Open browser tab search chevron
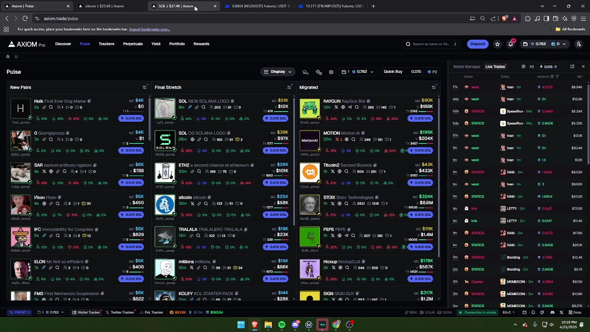 click(x=542, y=6)
